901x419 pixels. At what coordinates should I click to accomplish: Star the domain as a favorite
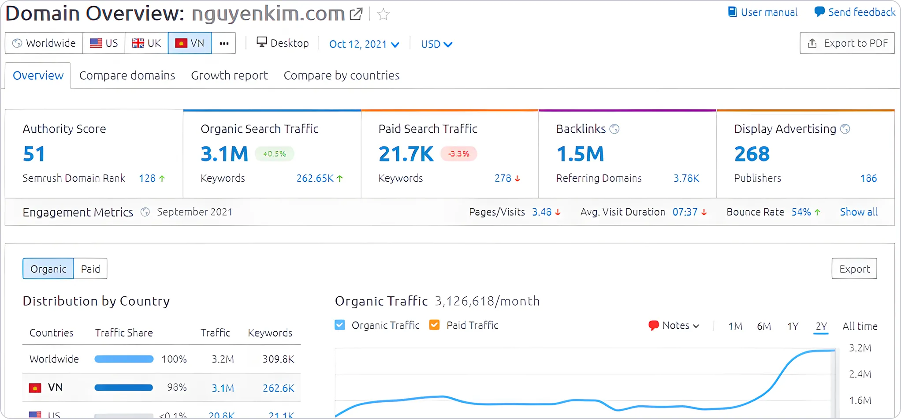coord(383,14)
